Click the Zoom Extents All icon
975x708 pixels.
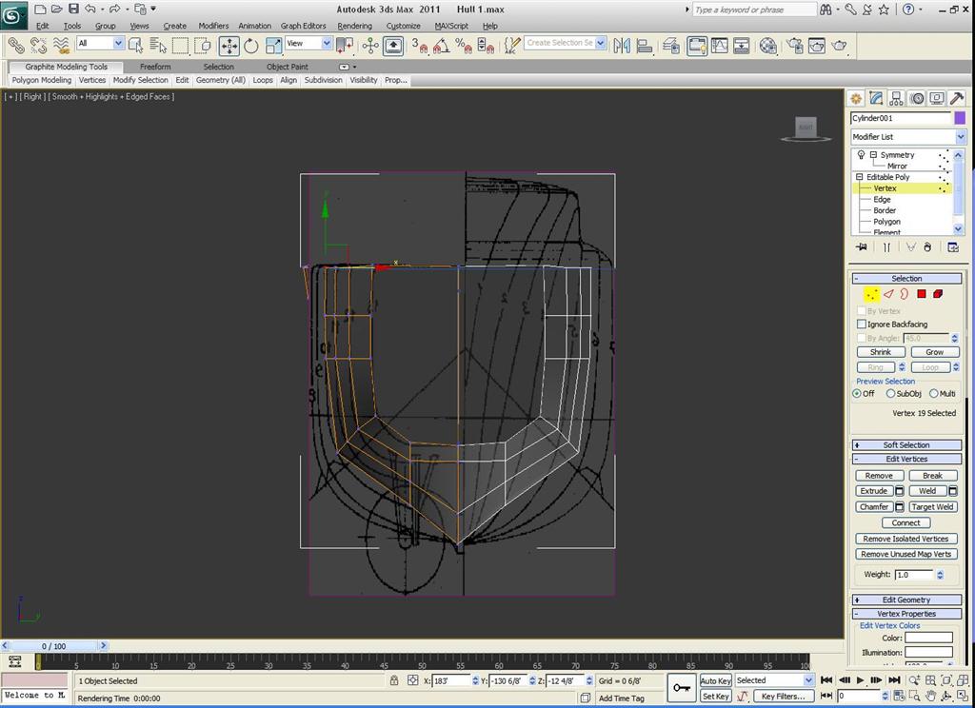[x=963, y=680]
